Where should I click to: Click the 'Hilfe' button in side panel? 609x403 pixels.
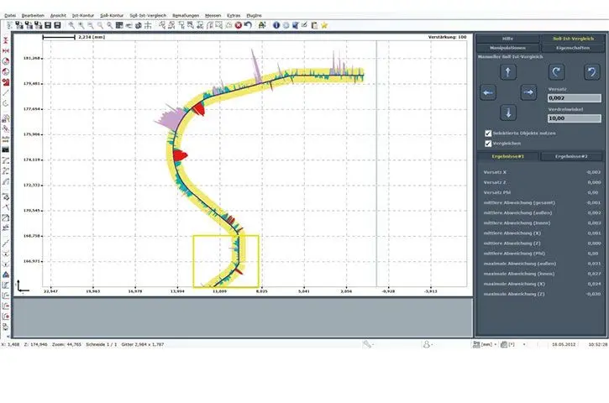tap(507, 39)
